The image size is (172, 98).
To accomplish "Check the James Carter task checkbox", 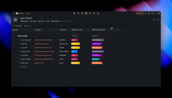I will coord(19,51).
